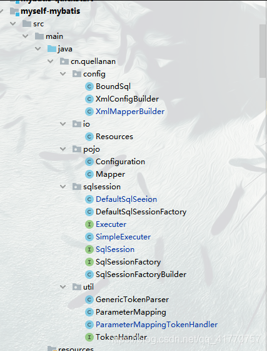Click the Resources class icon
The height and width of the screenshot is (351, 267).
pyautogui.click(x=89, y=137)
